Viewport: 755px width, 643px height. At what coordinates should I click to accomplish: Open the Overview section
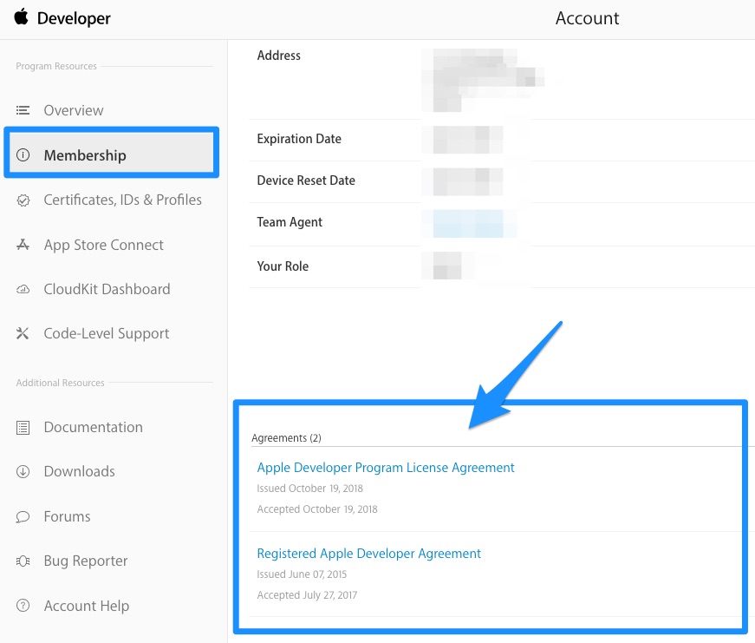click(x=74, y=110)
